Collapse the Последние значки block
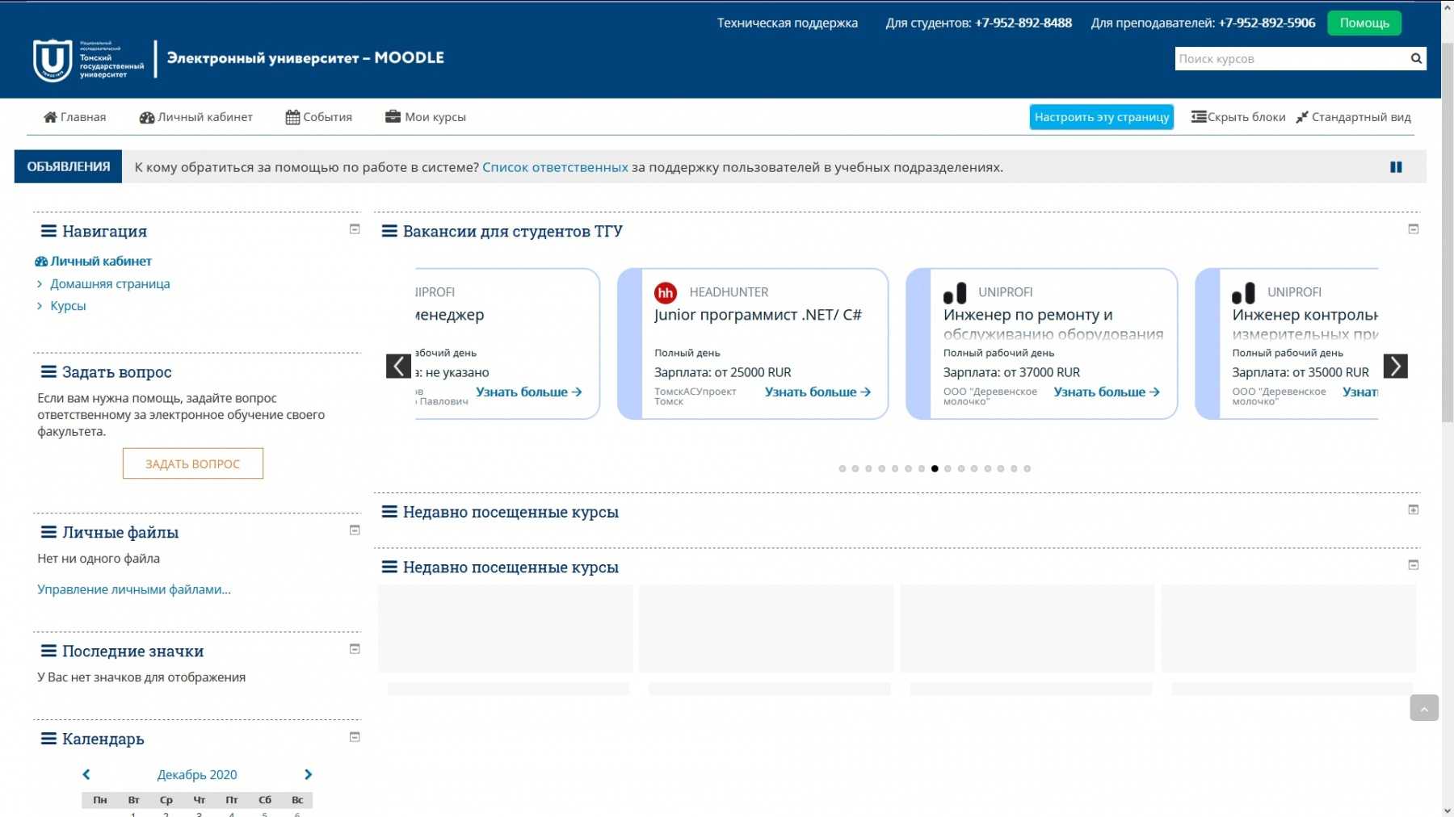Screen dimensions: 1454x817 pyautogui.click(x=355, y=649)
